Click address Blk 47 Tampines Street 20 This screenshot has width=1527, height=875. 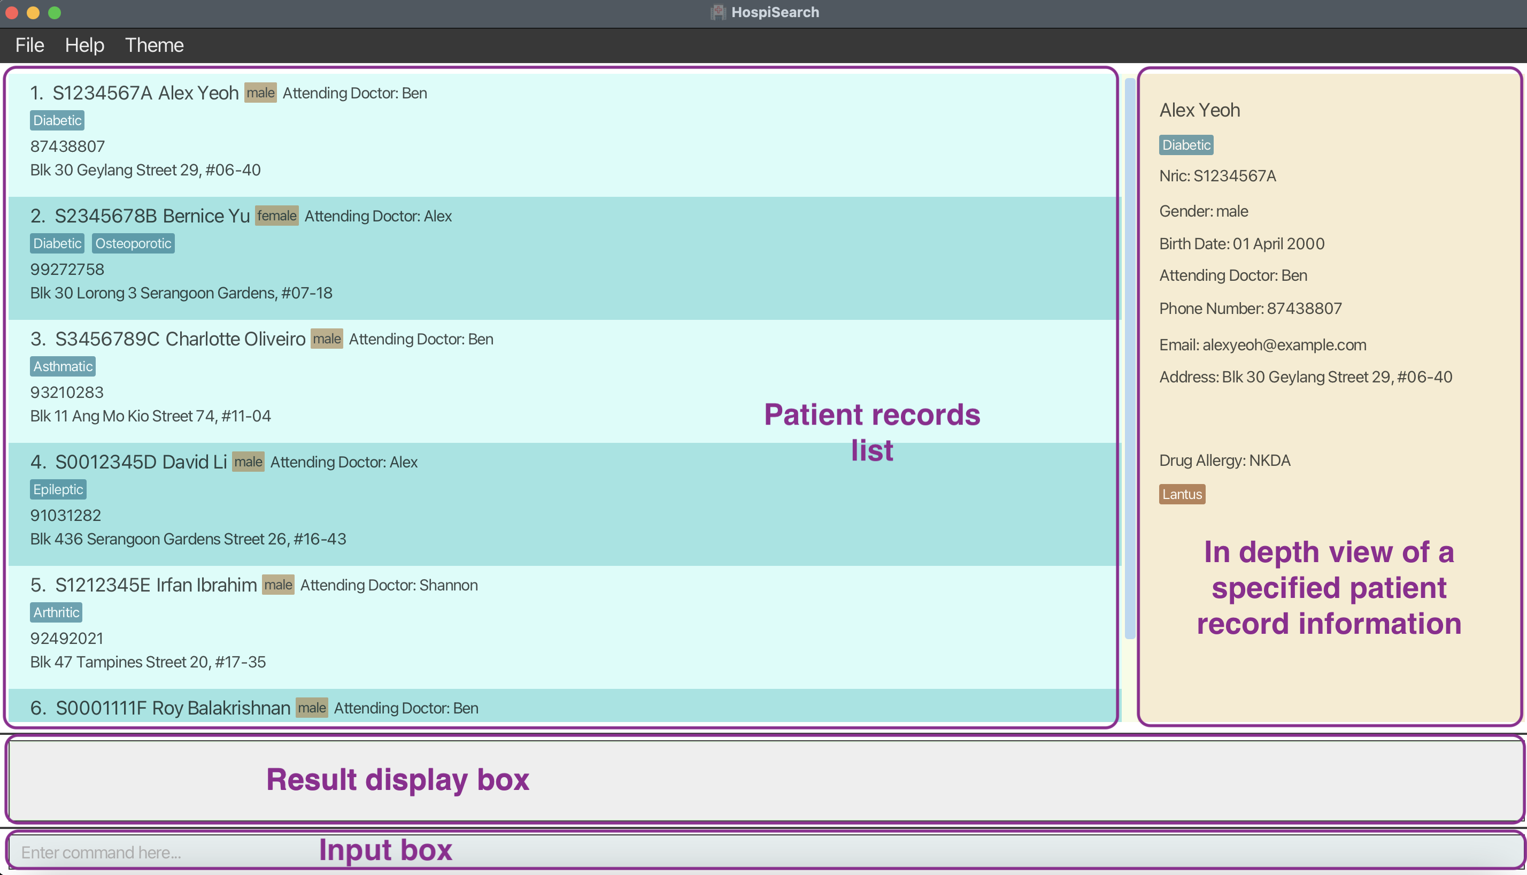149,662
